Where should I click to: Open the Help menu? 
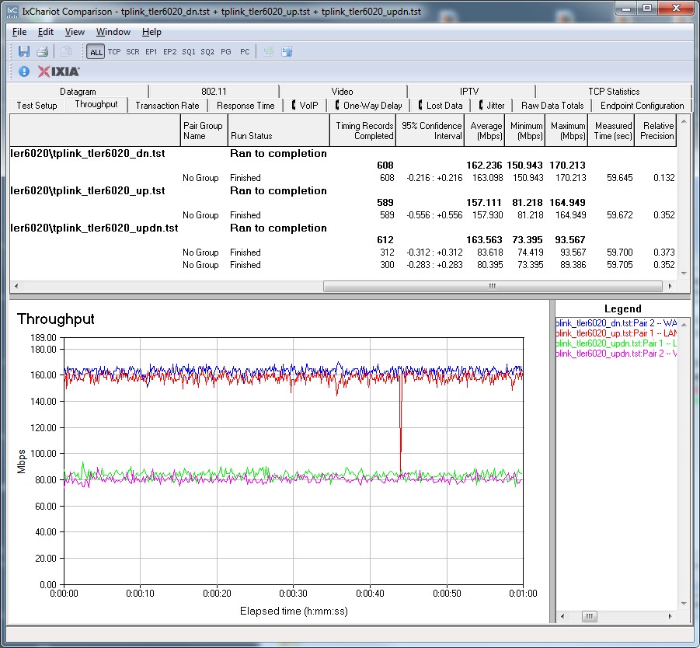[151, 32]
